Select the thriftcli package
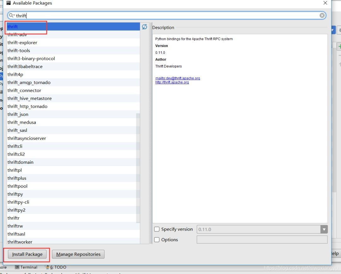 [73, 146]
